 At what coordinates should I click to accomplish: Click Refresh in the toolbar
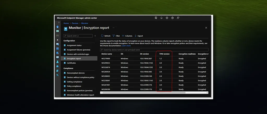point(106,36)
